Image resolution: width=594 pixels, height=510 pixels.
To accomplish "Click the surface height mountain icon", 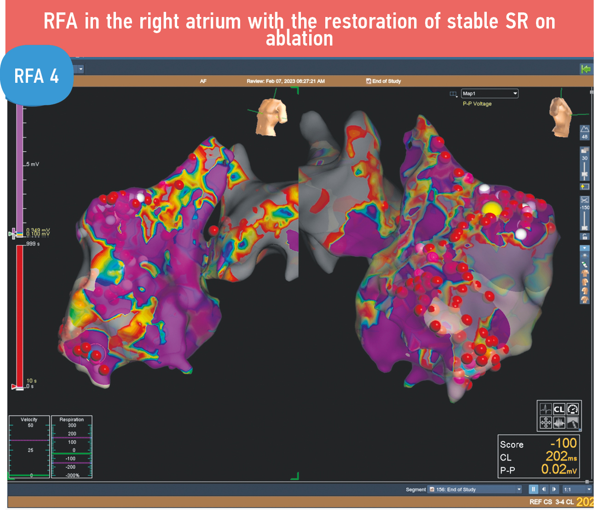I will pyautogui.click(x=584, y=129).
